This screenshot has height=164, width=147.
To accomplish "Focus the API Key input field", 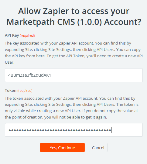I will [74, 75].
